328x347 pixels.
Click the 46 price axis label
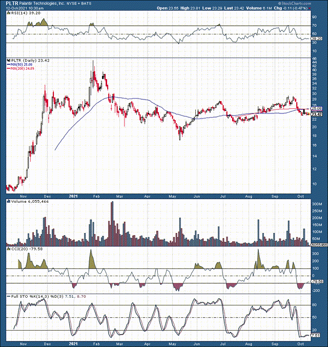click(314, 59)
